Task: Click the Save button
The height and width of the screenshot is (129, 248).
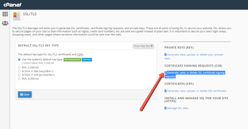Action: pos(25,94)
